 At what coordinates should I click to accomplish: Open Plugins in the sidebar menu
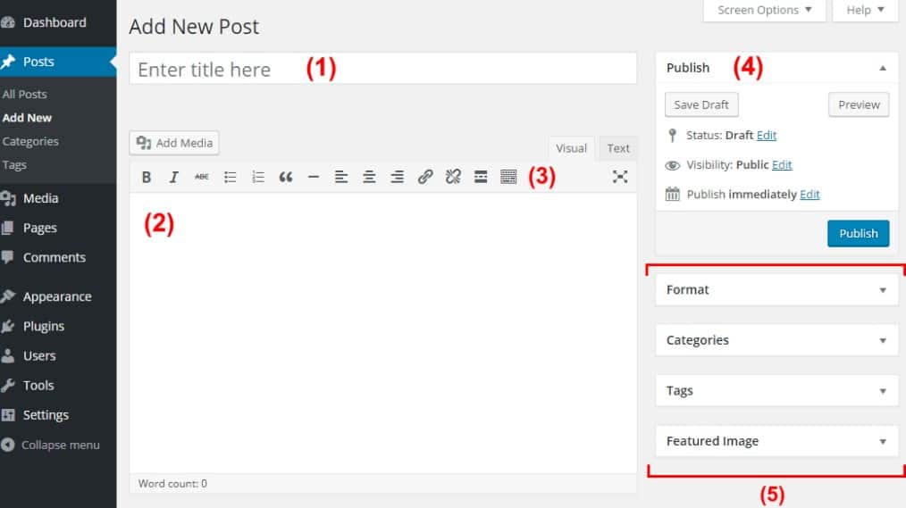point(43,326)
